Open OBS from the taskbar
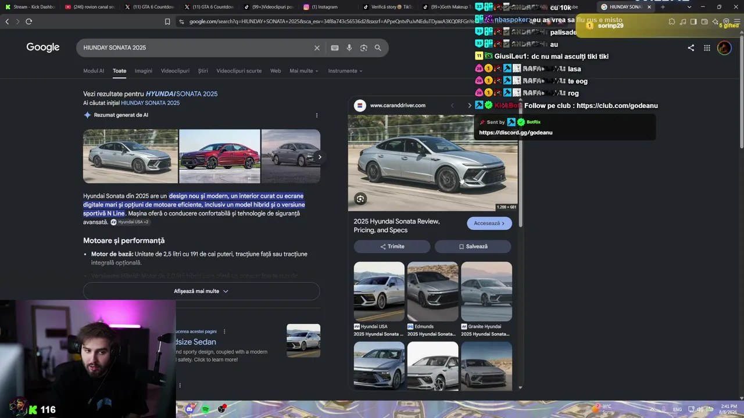The image size is (744, 418). click(x=222, y=409)
